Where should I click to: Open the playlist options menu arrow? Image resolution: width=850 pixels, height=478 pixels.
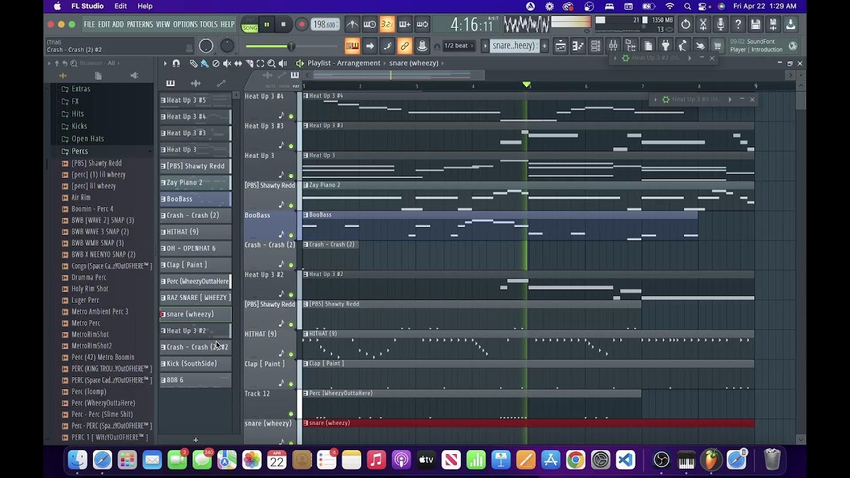(165, 63)
